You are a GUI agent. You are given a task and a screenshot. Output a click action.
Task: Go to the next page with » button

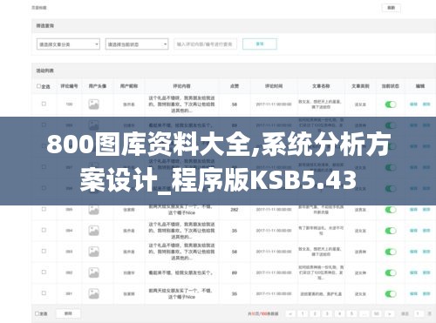[389, 313]
